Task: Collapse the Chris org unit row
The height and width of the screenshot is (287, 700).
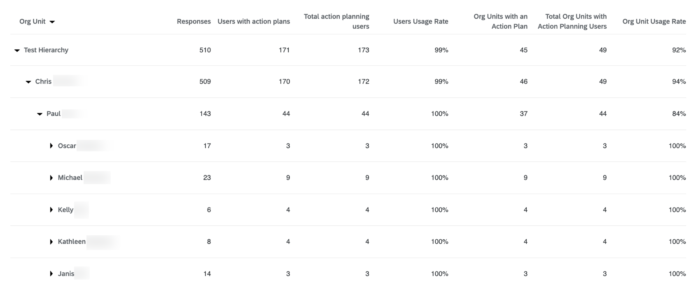Action: [x=28, y=81]
